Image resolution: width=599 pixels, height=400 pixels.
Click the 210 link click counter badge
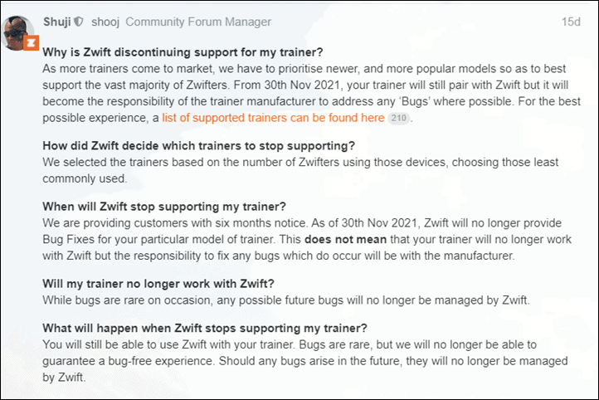coord(398,118)
